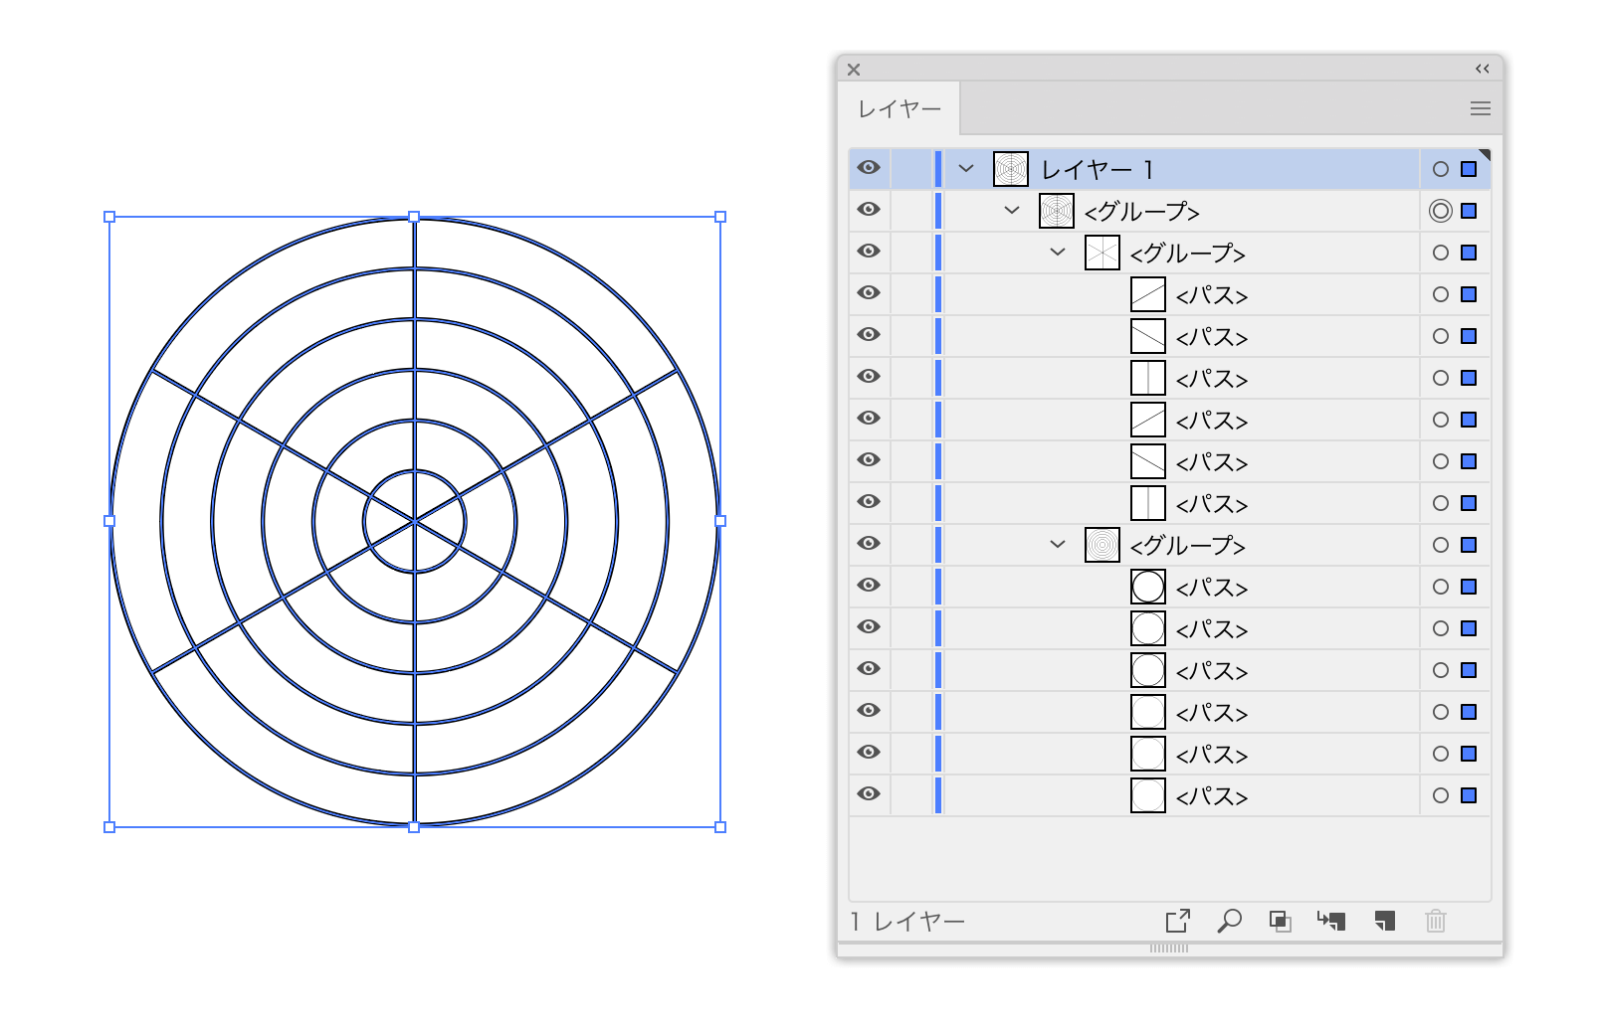Click selection square of the topmost <パス> row
This screenshot has height=1034, width=1602.
click(x=1469, y=294)
